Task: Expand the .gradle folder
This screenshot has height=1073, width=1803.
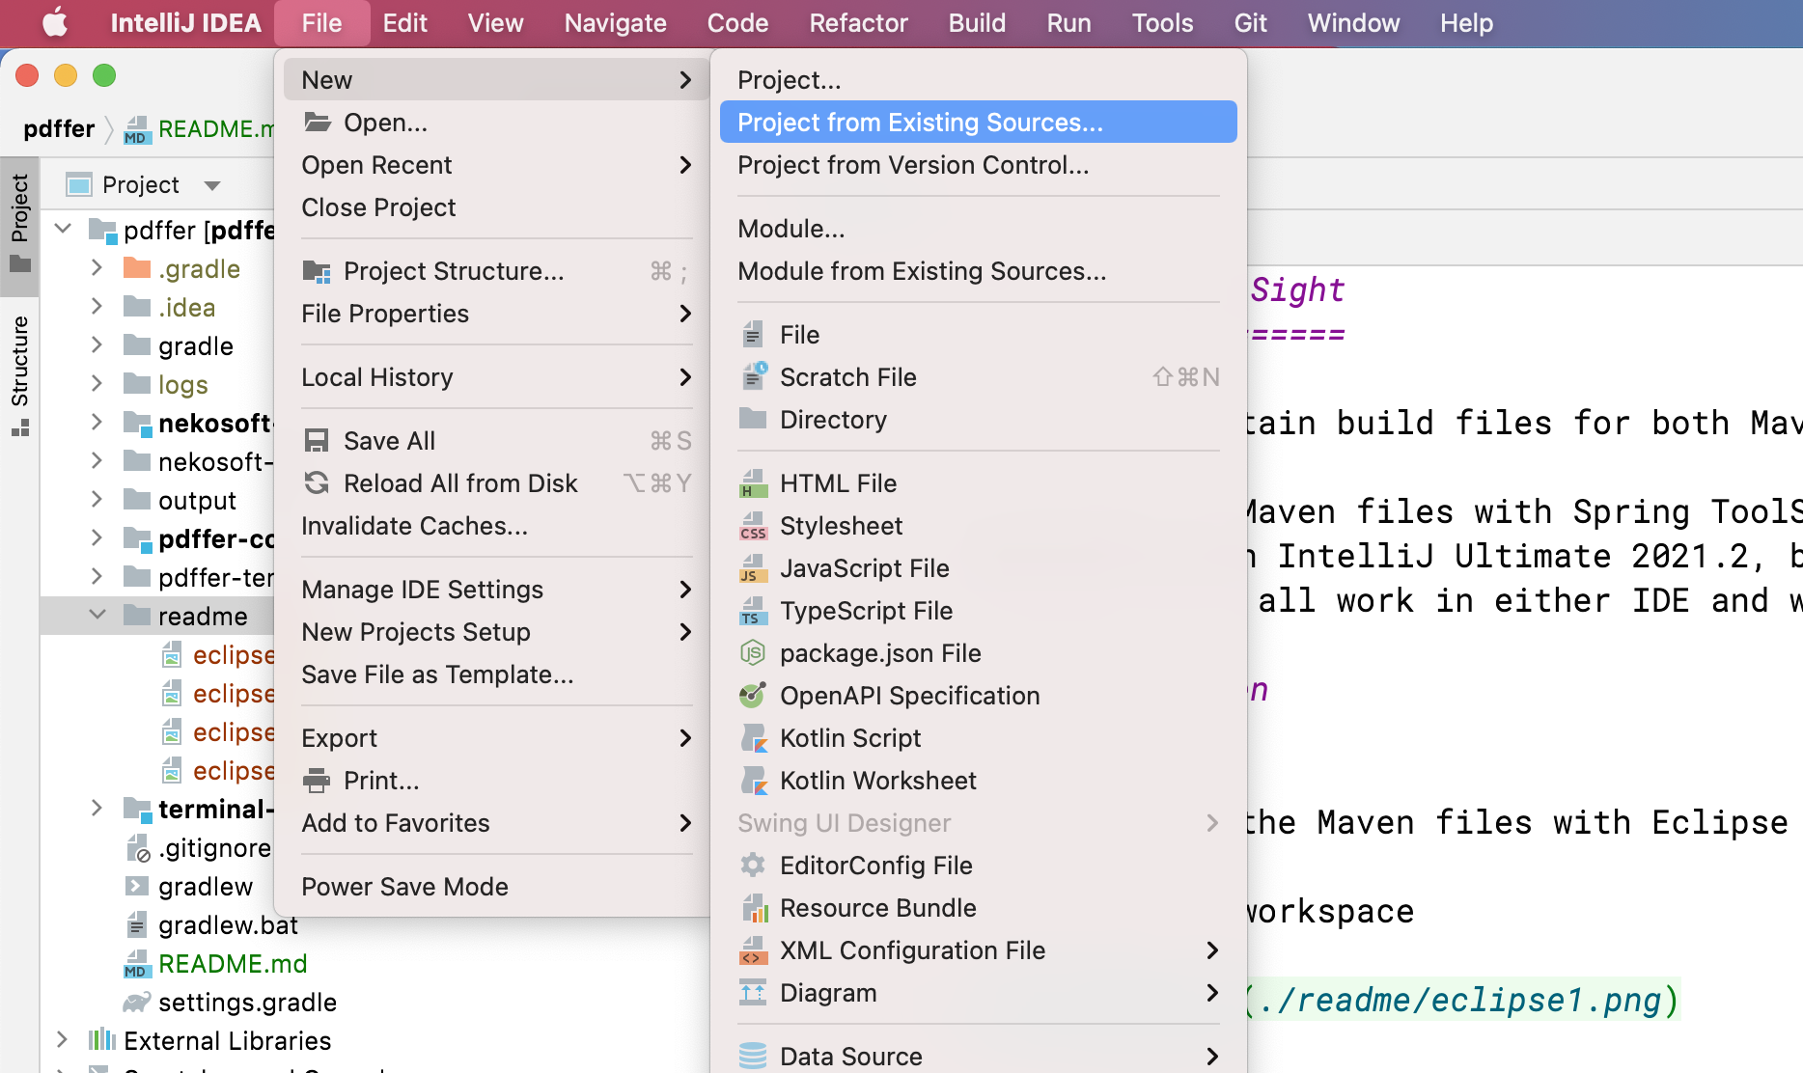Action: 97,268
